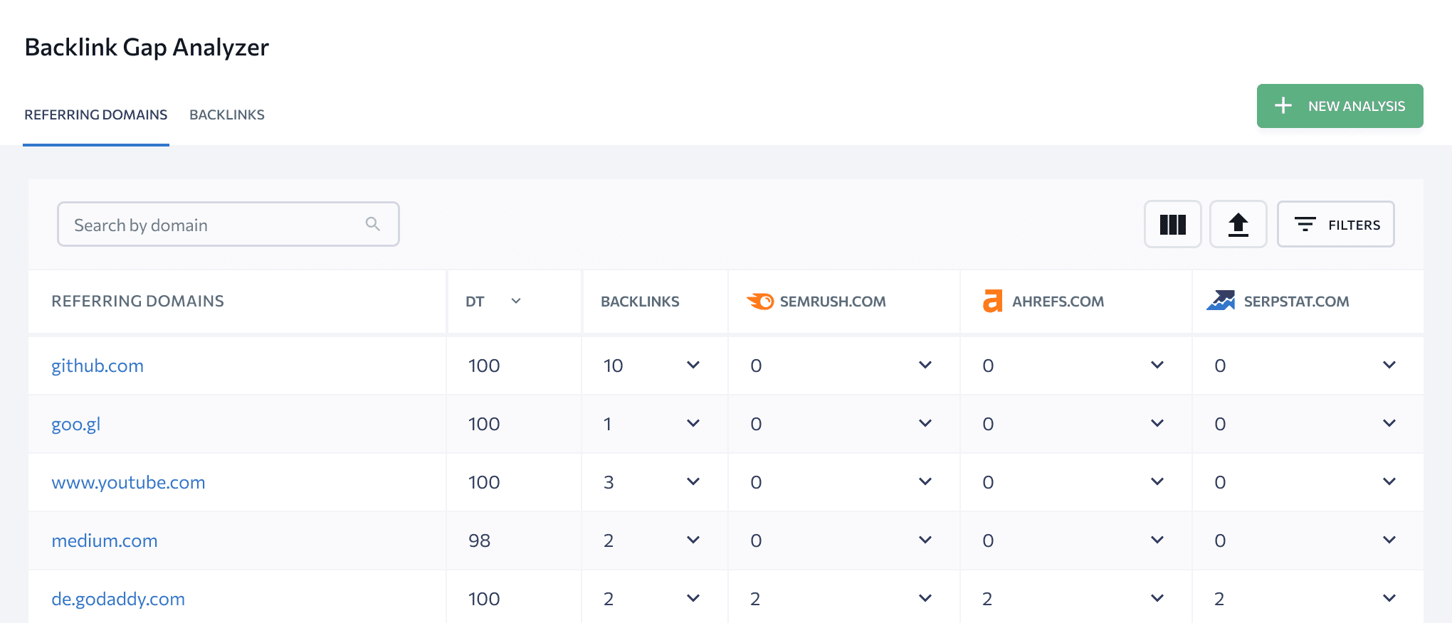Expand ahrefs.com cell in goo.gl row
Viewport: 1452px width, 623px height.
tap(1157, 423)
